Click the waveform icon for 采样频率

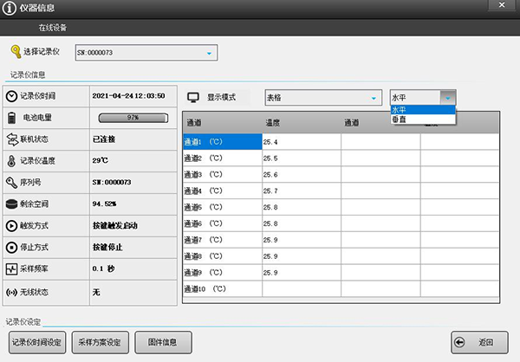tap(11, 268)
